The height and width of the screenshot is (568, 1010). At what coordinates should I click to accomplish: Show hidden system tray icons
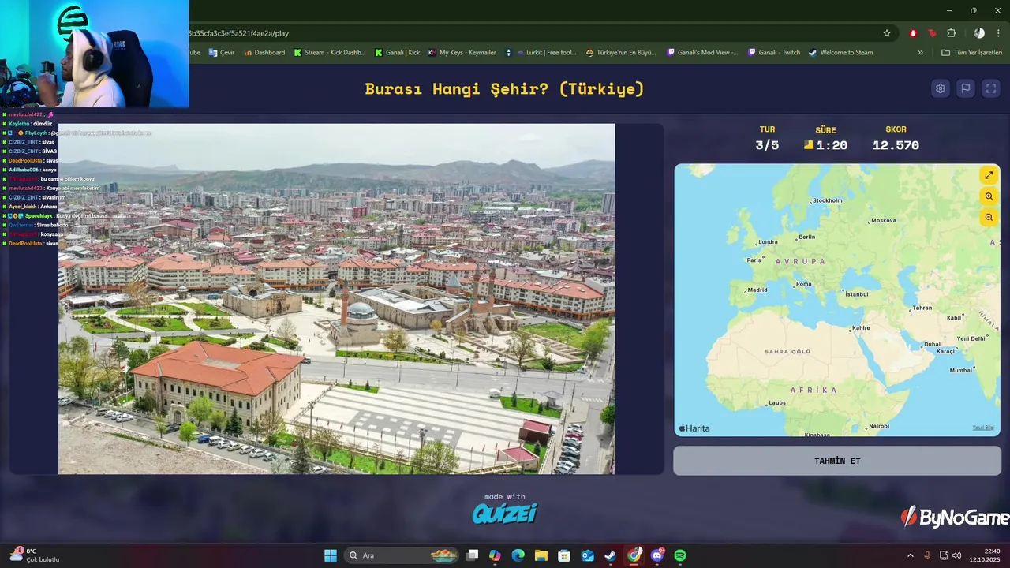coord(910,555)
